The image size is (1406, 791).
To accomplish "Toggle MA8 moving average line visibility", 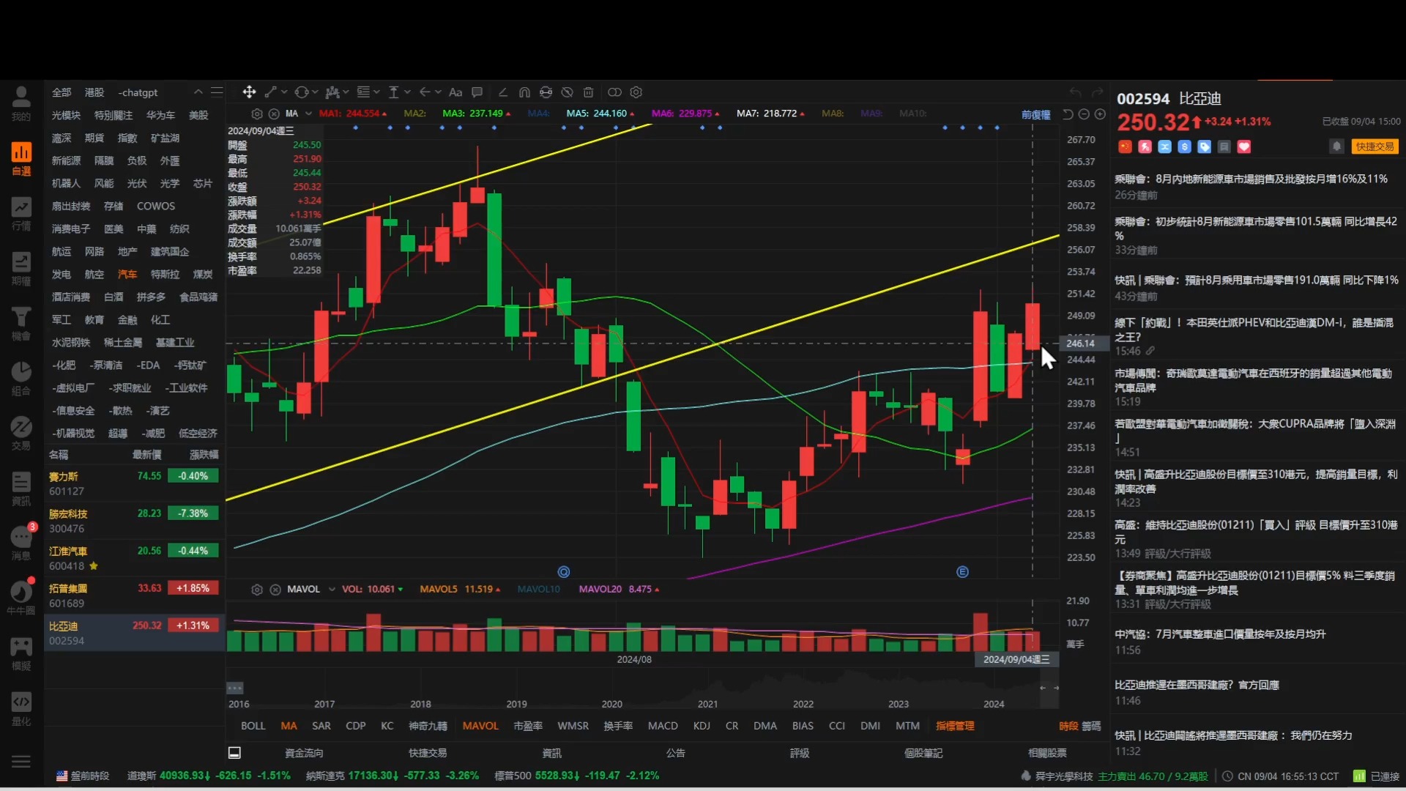I will click(833, 114).
